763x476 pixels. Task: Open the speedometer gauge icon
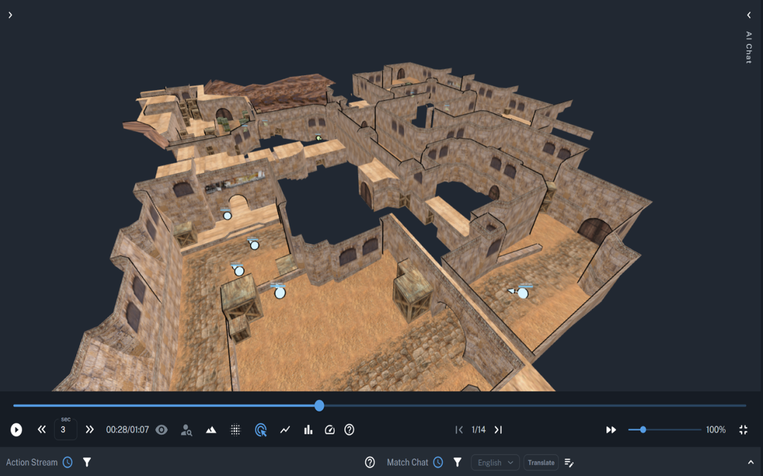[330, 430]
